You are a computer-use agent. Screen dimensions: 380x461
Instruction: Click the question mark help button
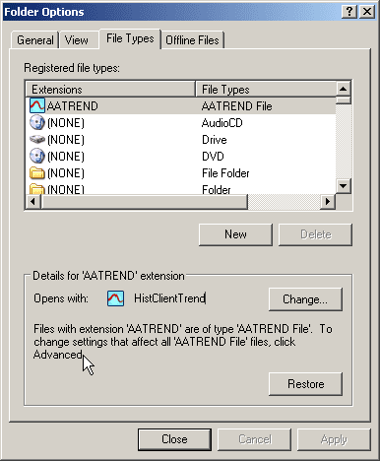pos(349,12)
